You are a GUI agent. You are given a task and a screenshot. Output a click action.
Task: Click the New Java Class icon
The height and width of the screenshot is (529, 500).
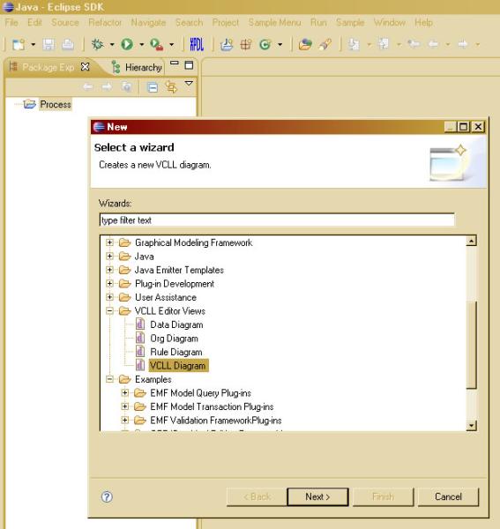265,44
